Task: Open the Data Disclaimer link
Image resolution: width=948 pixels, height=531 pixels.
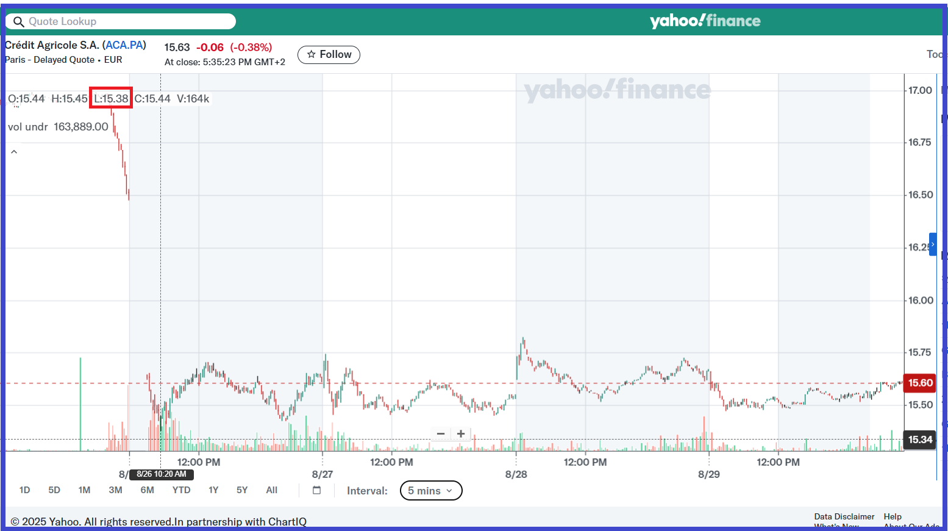Action: 844,516
